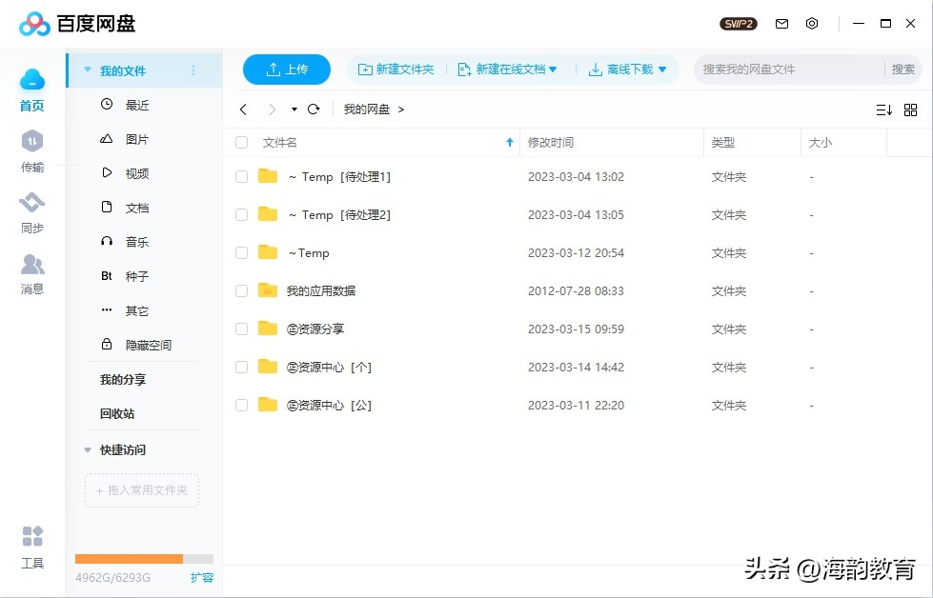Collapse the 我的文件 tree arrow

click(88, 70)
